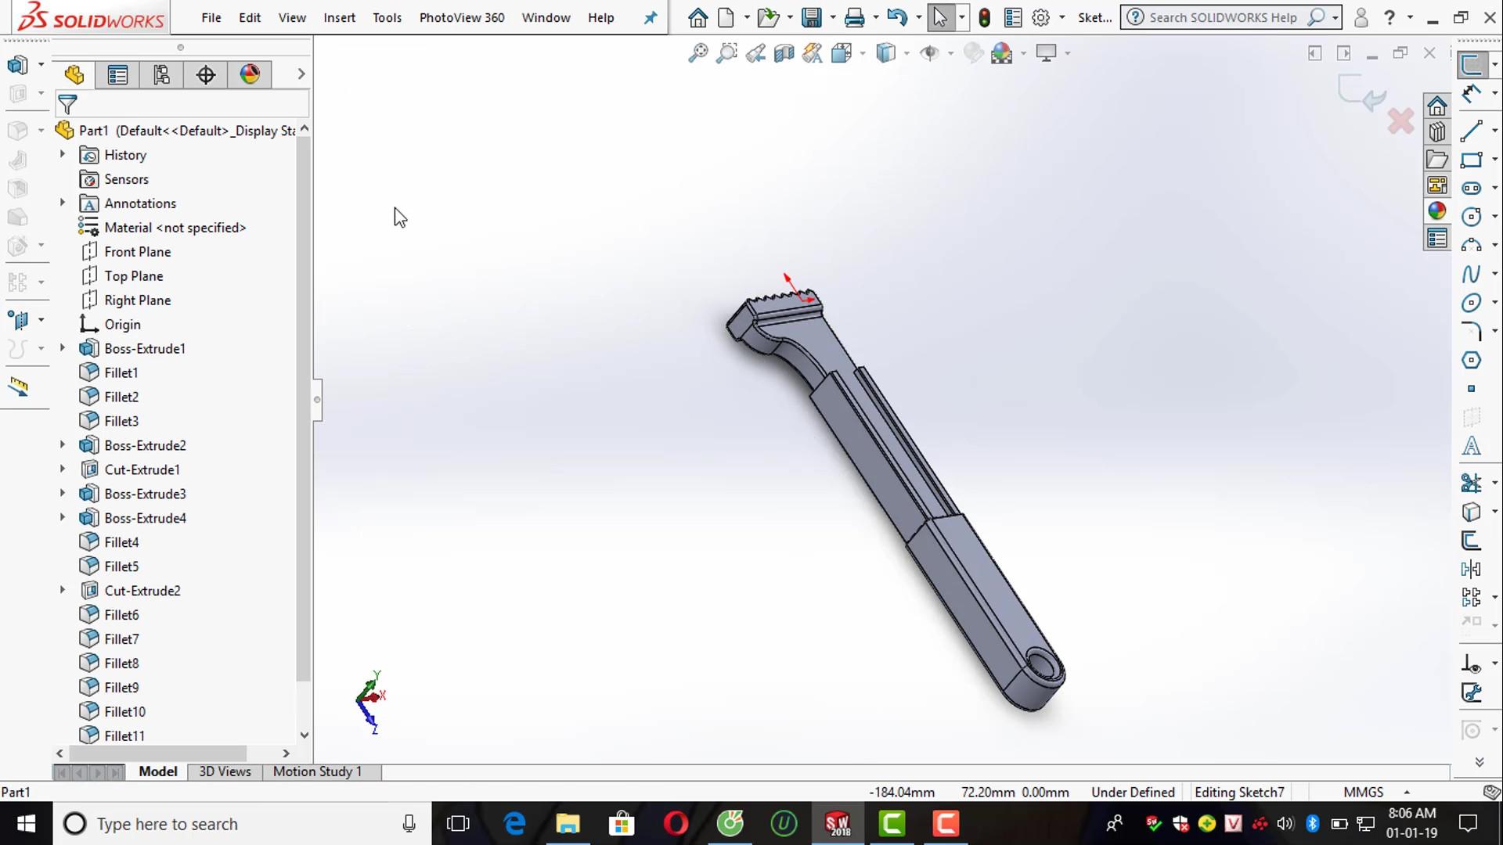The height and width of the screenshot is (845, 1503).
Task: Click the Search SOLIDWORKS Help field
Action: [1222, 17]
